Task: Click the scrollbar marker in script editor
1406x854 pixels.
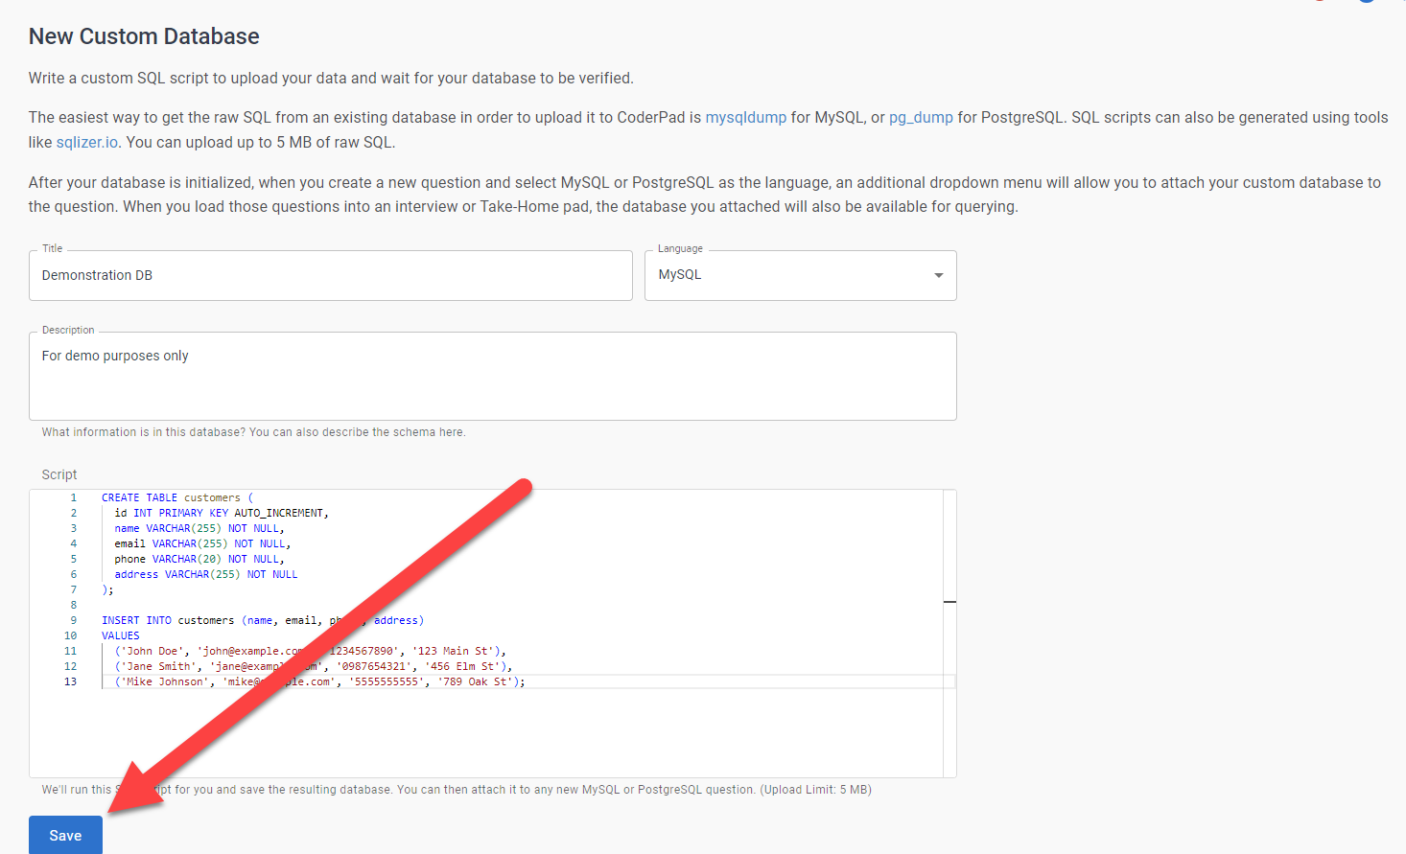Action: pos(949,602)
